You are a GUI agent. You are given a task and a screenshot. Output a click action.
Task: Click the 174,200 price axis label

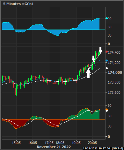click(114, 63)
